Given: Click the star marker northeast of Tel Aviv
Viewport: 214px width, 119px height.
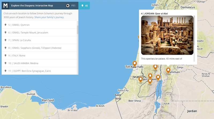Looking at the screenshot, I should (155, 66).
